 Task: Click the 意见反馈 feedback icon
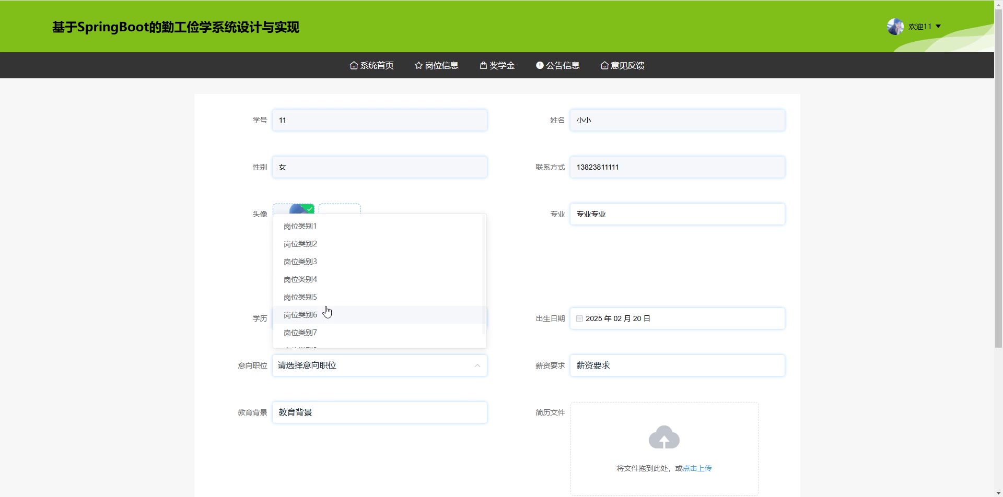click(605, 65)
